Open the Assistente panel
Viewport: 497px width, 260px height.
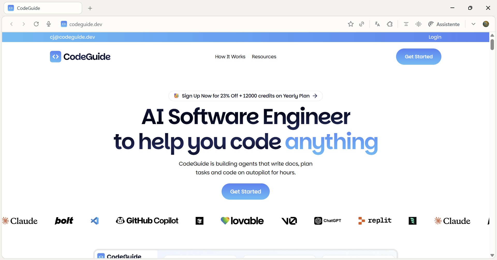click(444, 24)
